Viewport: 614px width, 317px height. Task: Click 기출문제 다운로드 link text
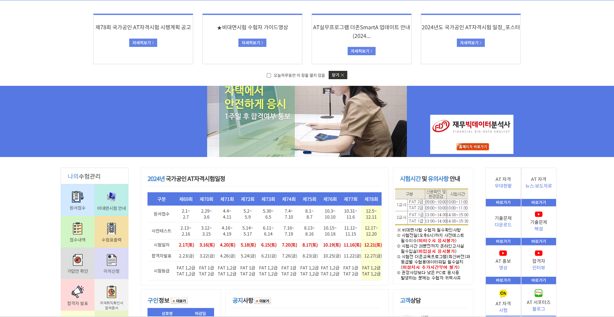point(503,222)
